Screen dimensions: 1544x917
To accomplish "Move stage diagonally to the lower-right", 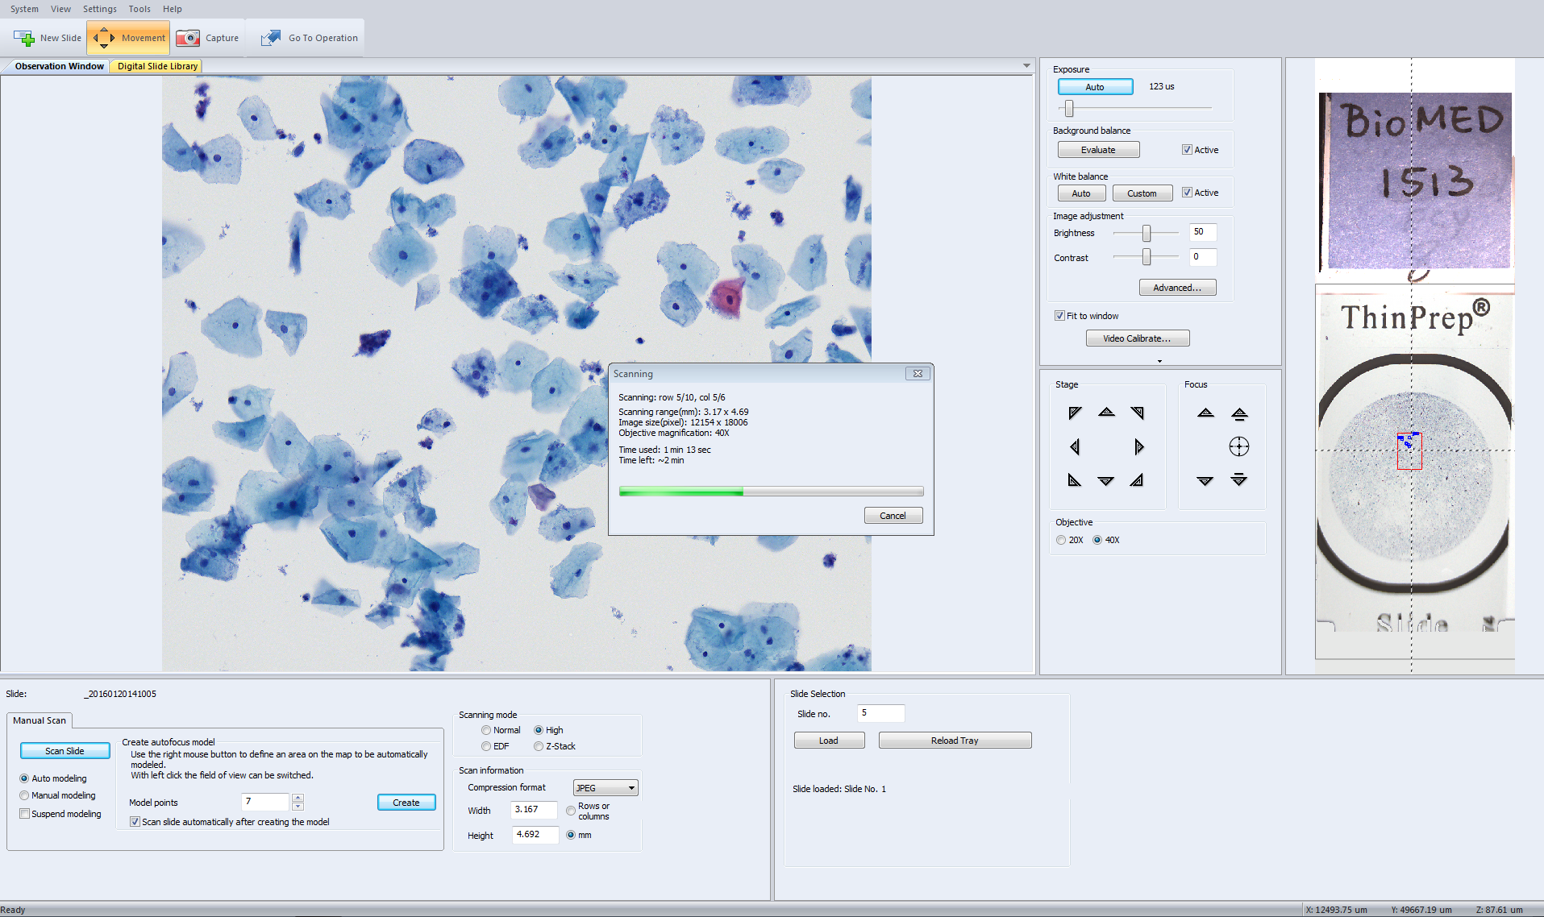I will [x=1137, y=480].
